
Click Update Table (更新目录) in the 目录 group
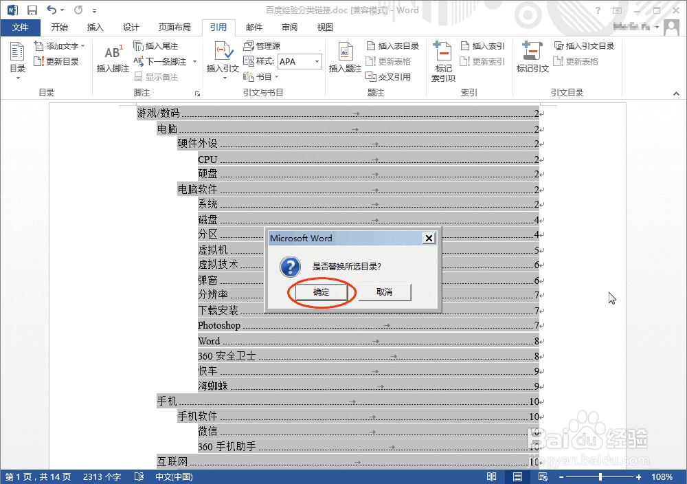point(56,61)
